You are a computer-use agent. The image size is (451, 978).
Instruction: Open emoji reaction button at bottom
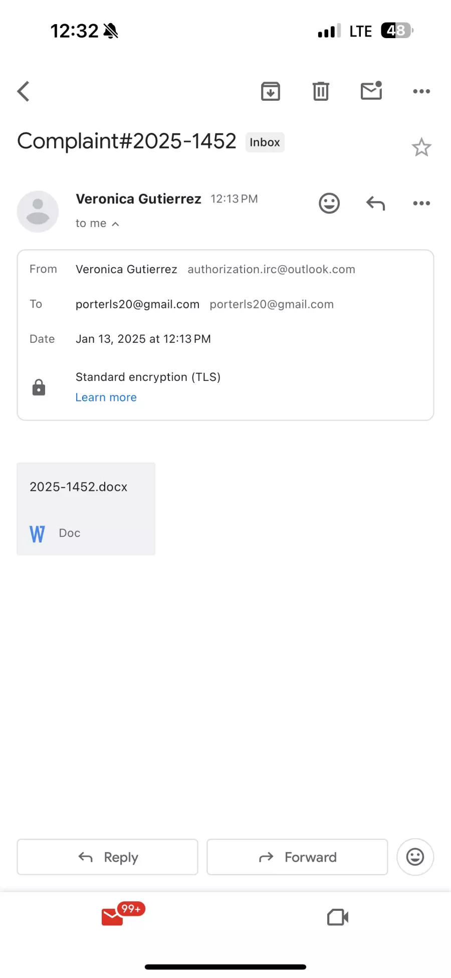[415, 857]
